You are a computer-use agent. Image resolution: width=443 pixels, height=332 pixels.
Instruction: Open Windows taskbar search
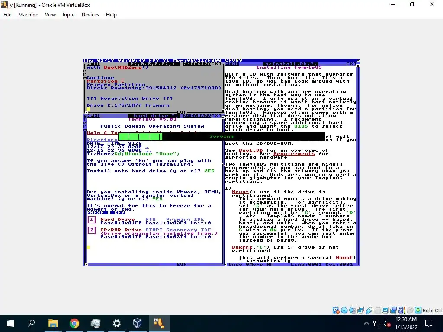[x=31, y=323]
